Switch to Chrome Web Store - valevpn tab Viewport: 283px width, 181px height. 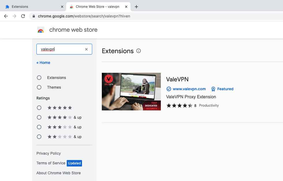[x=98, y=7]
